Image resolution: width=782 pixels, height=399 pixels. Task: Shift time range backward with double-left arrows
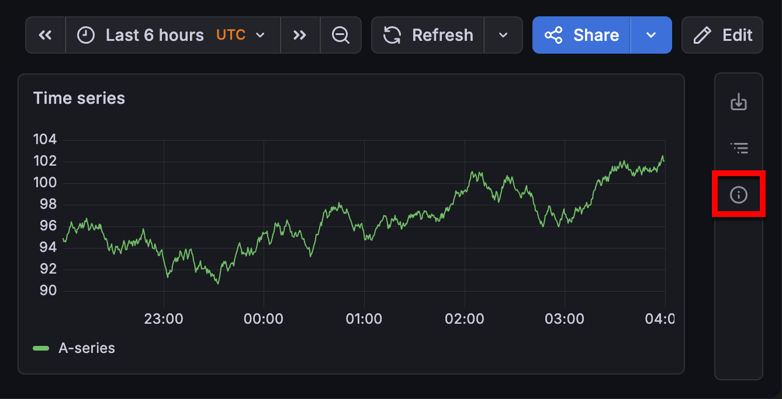click(45, 35)
